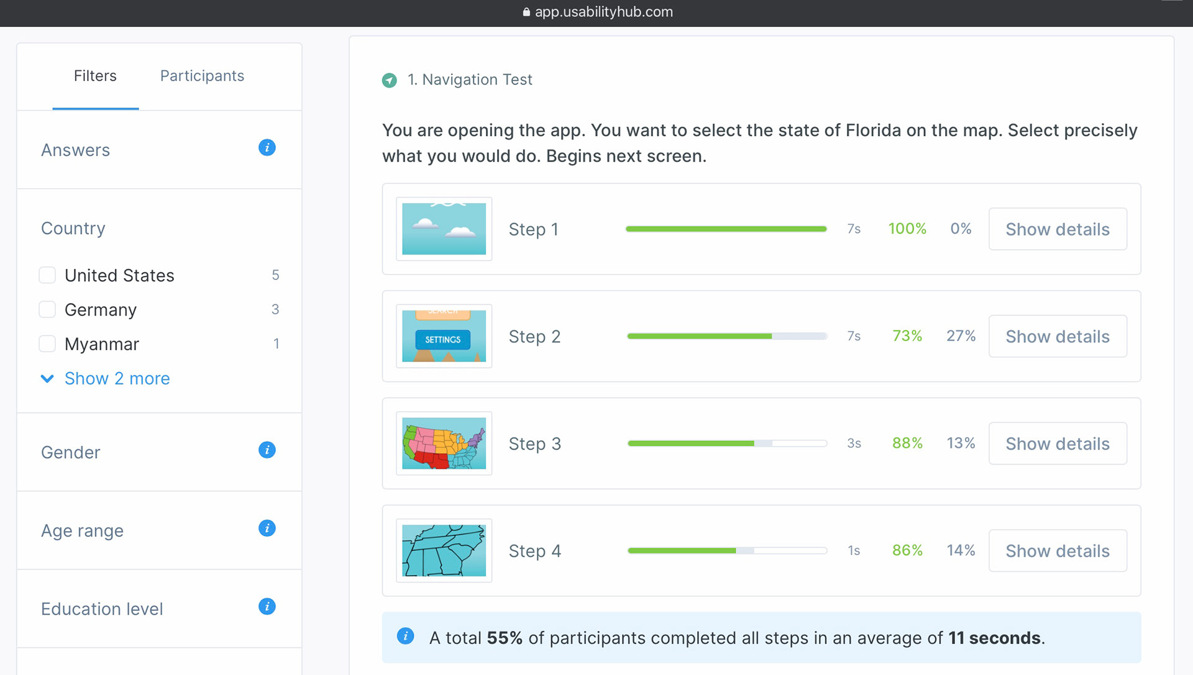Expand the Education level filter section

coord(159,609)
